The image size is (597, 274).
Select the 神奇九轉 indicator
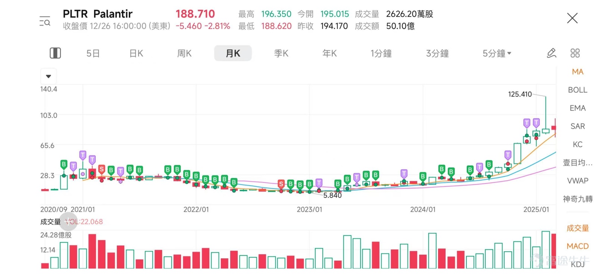click(578, 199)
